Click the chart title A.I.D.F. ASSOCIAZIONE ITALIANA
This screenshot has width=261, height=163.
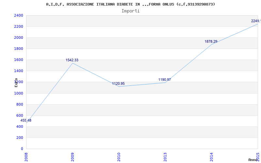coord(130,4)
